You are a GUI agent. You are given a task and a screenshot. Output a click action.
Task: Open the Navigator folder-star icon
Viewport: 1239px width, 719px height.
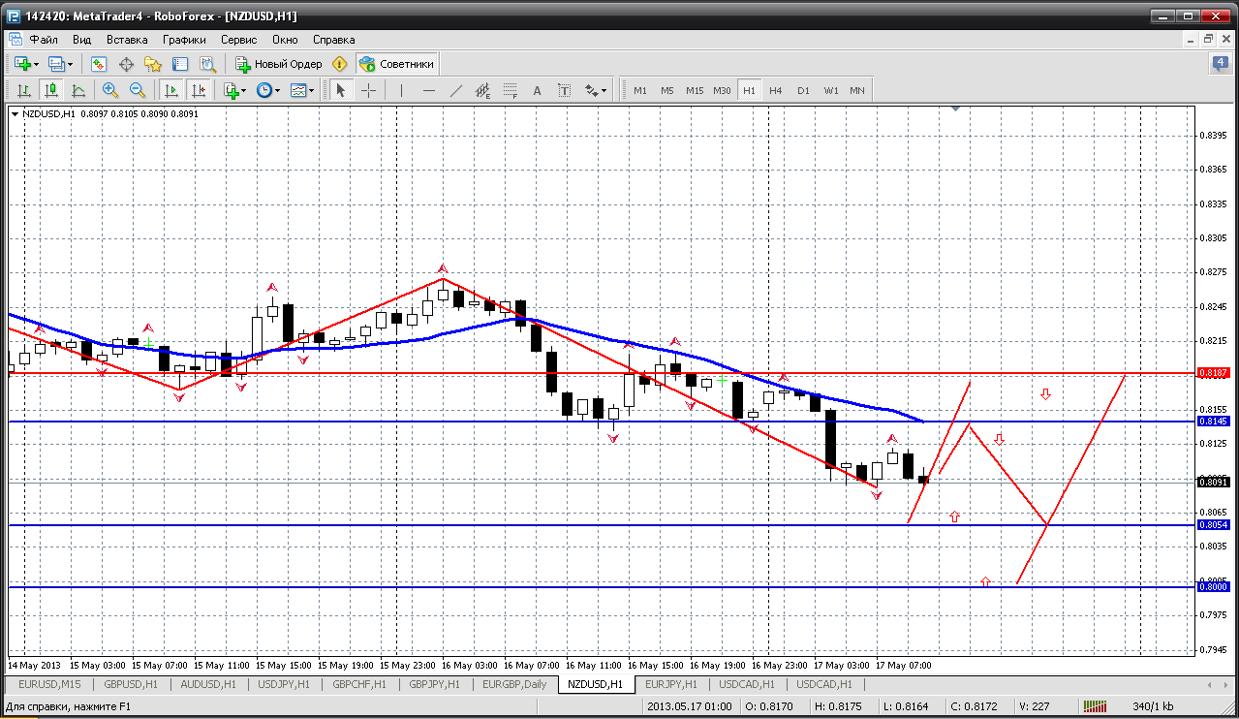153,64
